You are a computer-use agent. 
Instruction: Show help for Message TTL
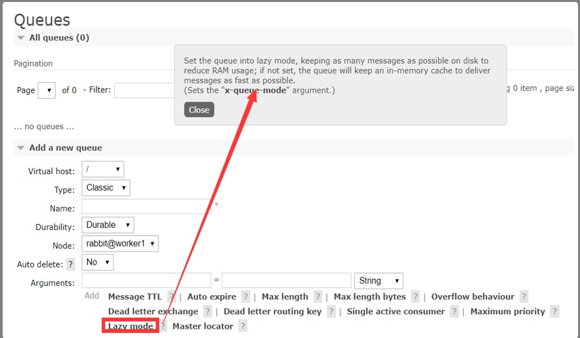pos(172,296)
